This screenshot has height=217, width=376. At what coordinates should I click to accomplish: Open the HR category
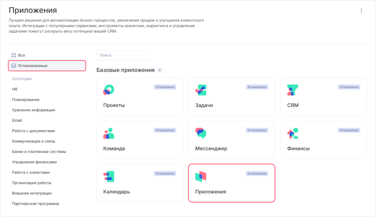(x=15, y=89)
